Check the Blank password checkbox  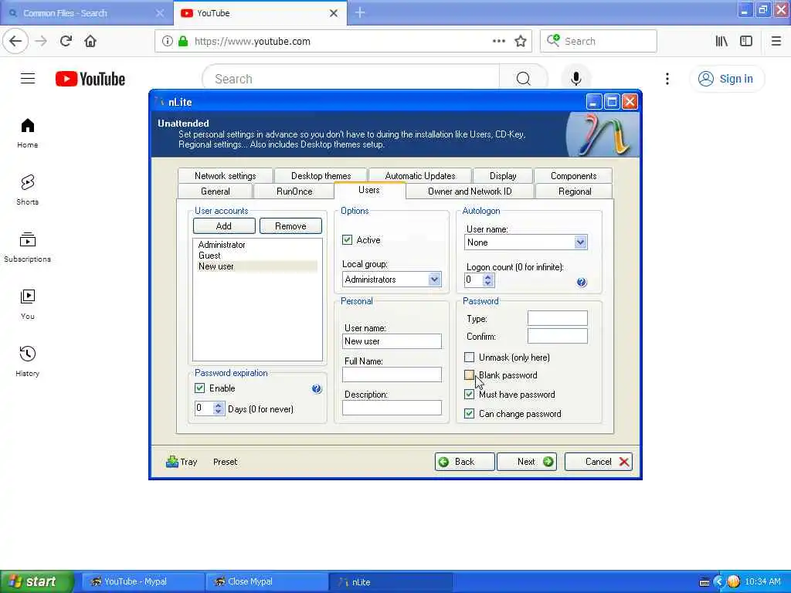click(469, 375)
